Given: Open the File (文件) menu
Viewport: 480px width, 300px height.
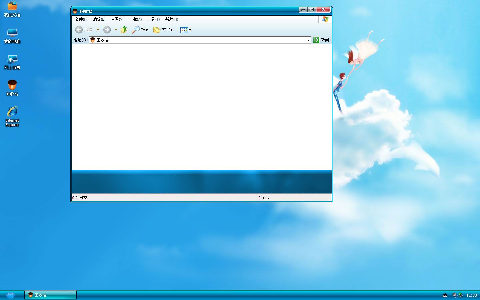Looking at the screenshot, I should pyautogui.click(x=81, y=19).
